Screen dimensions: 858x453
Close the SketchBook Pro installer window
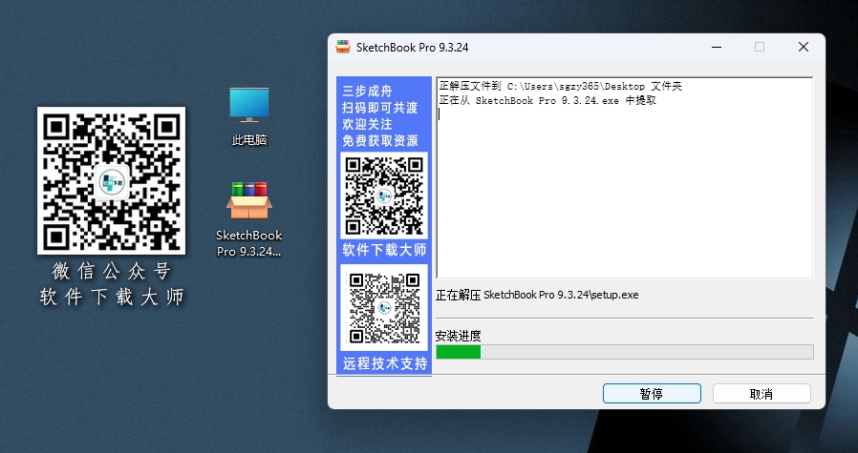[x=804, y=47]
